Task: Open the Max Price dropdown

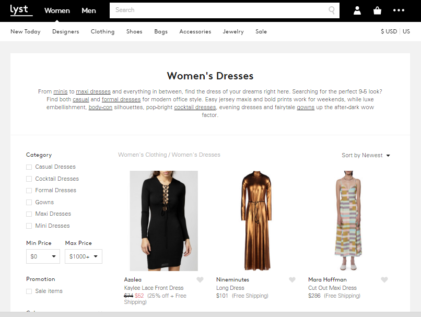Action: point(83,256)
